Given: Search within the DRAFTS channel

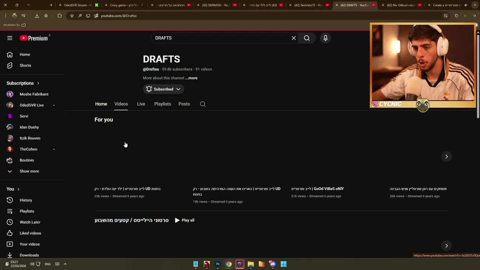Looking at the screenshot, I should [x=202, y=104].
